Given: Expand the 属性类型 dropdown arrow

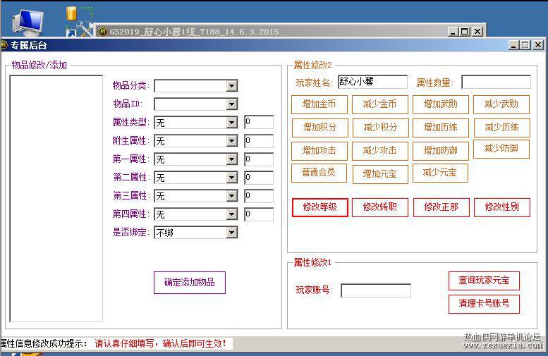Looking at the screenshot, I should (231, 123).
